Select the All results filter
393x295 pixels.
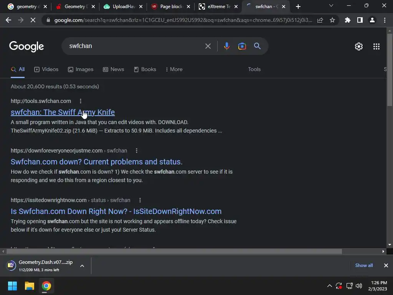pyautogui.click(x=18, y=69)
